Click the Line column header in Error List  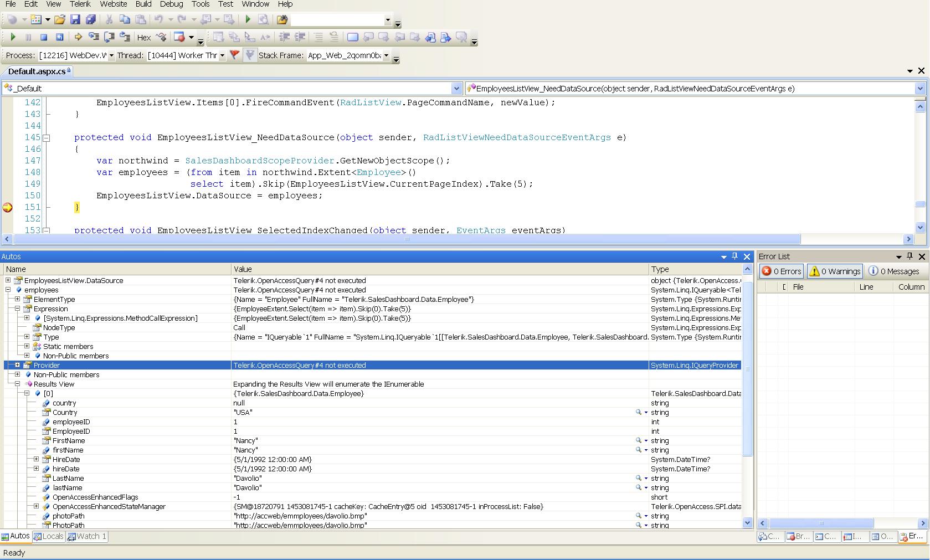click(874, 287)
